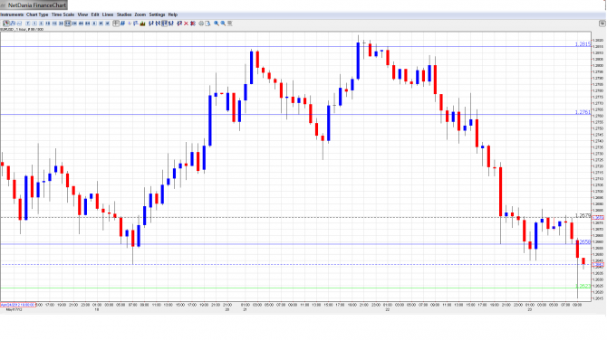Viewport: 607px width, 340px height.
Task: Select the 1.2815 horizontal line label
Action: (583, 44)
